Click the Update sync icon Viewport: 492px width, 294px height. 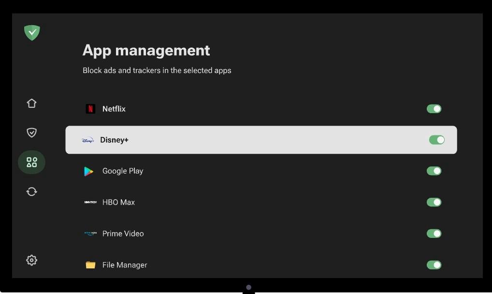pos(31,191)
